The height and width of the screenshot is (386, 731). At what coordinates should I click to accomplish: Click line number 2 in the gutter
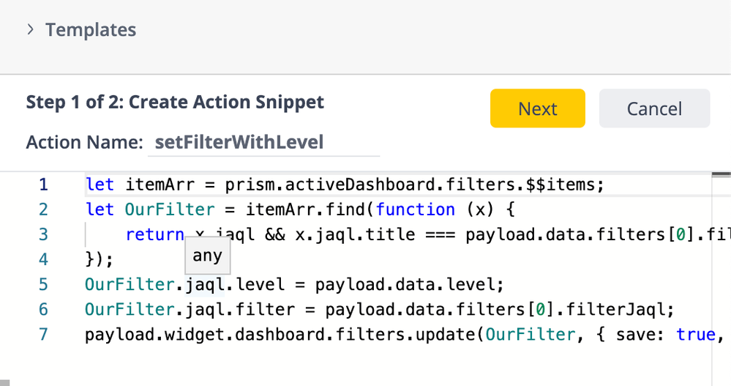pos(43,209)
